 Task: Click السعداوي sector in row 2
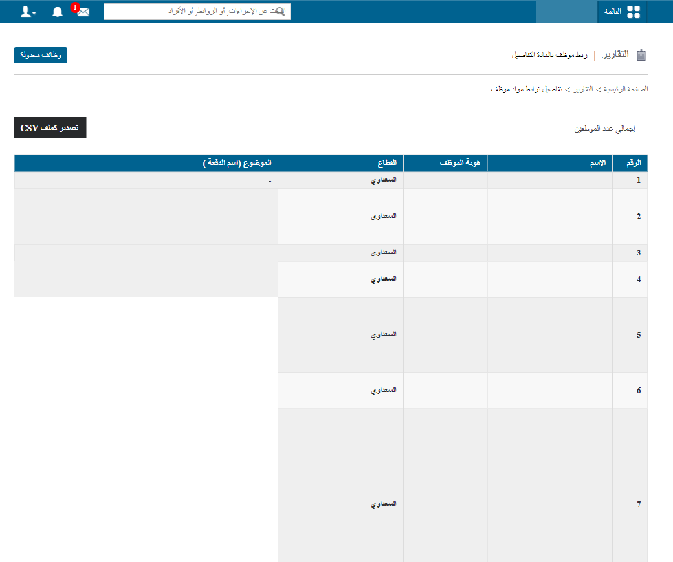pyautogui.click(x=384, y=216)
